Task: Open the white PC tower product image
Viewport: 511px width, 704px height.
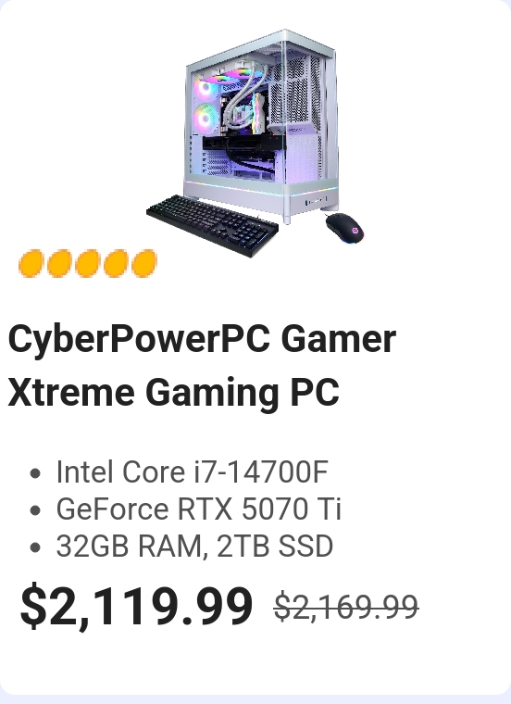Action: coord(262,127)
